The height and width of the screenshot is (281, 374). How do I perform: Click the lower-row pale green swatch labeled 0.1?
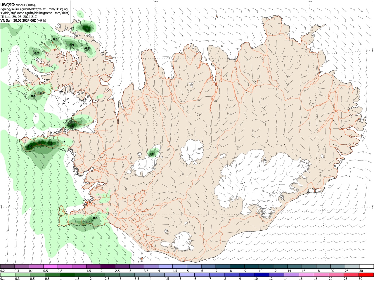click(7, 275)
